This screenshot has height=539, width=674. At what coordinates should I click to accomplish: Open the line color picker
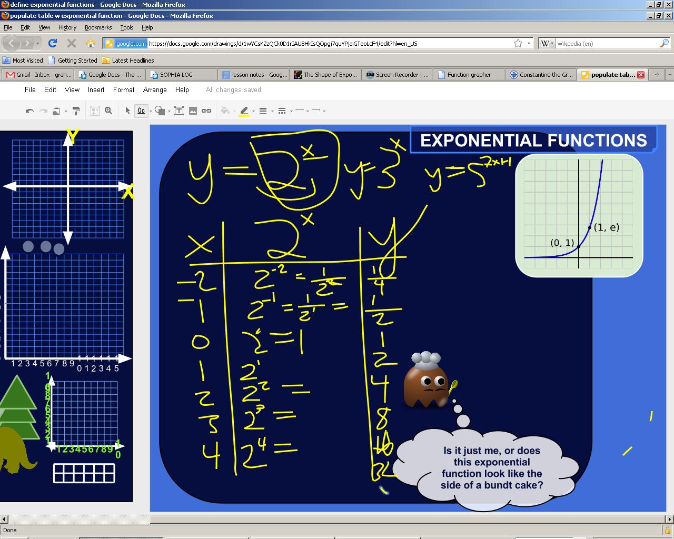[244, 111]
